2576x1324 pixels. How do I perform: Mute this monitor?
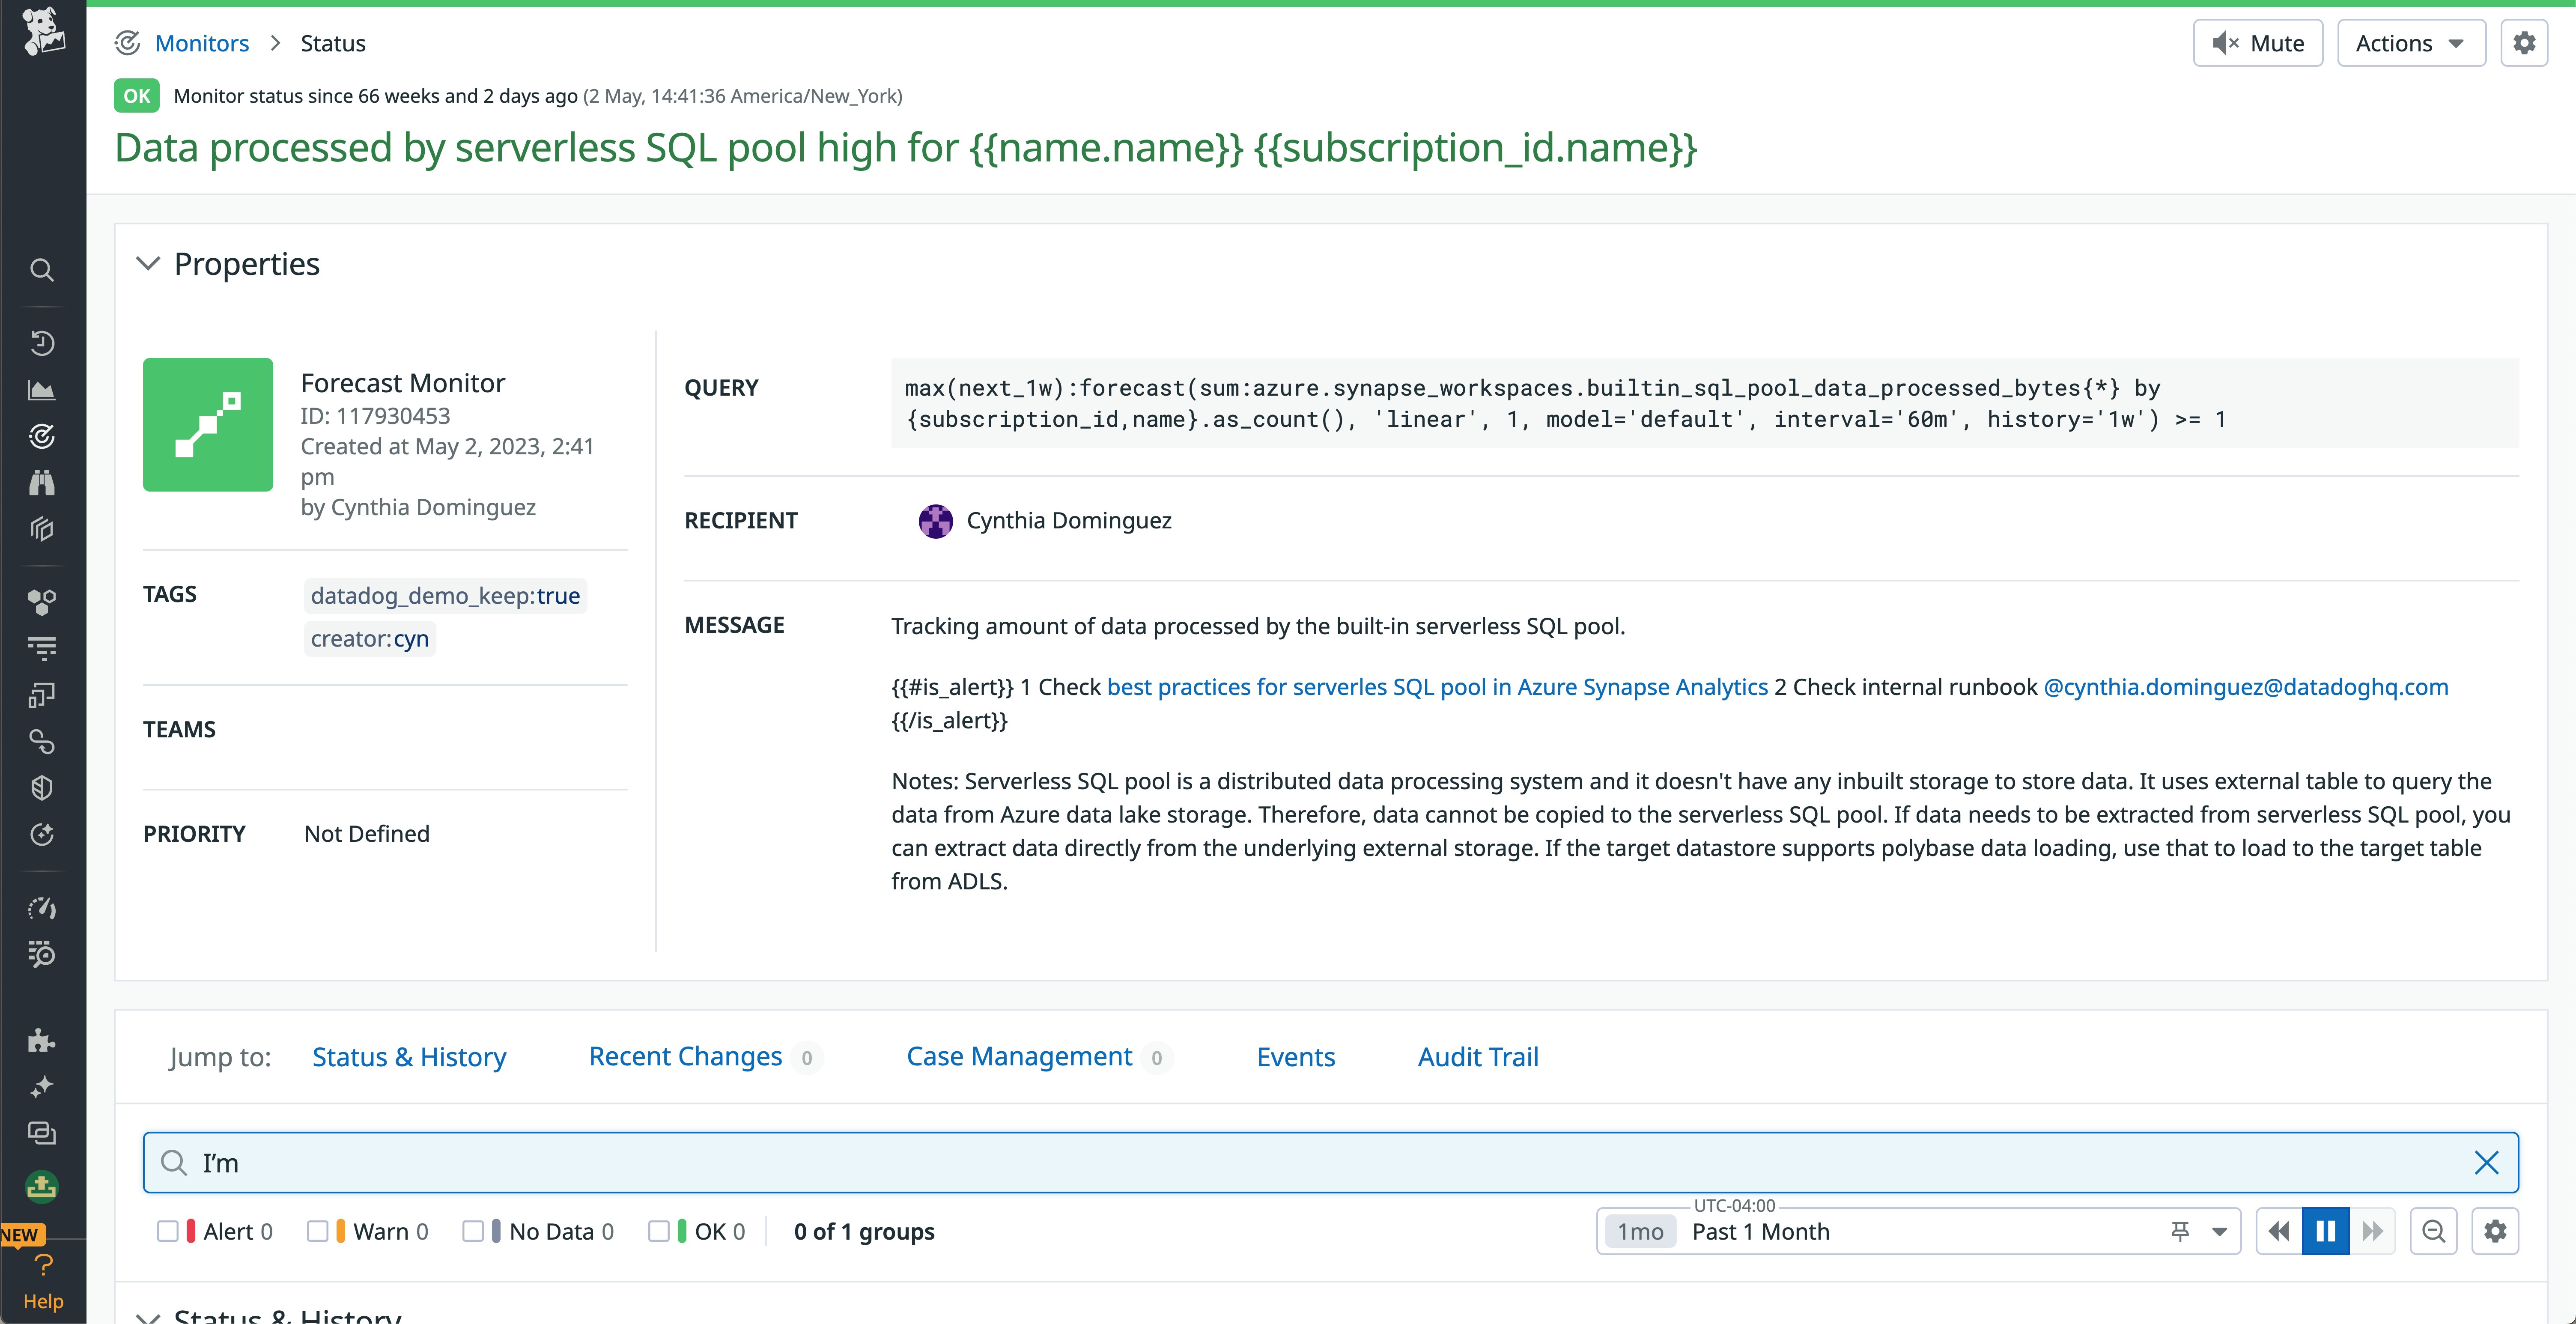2257,43
